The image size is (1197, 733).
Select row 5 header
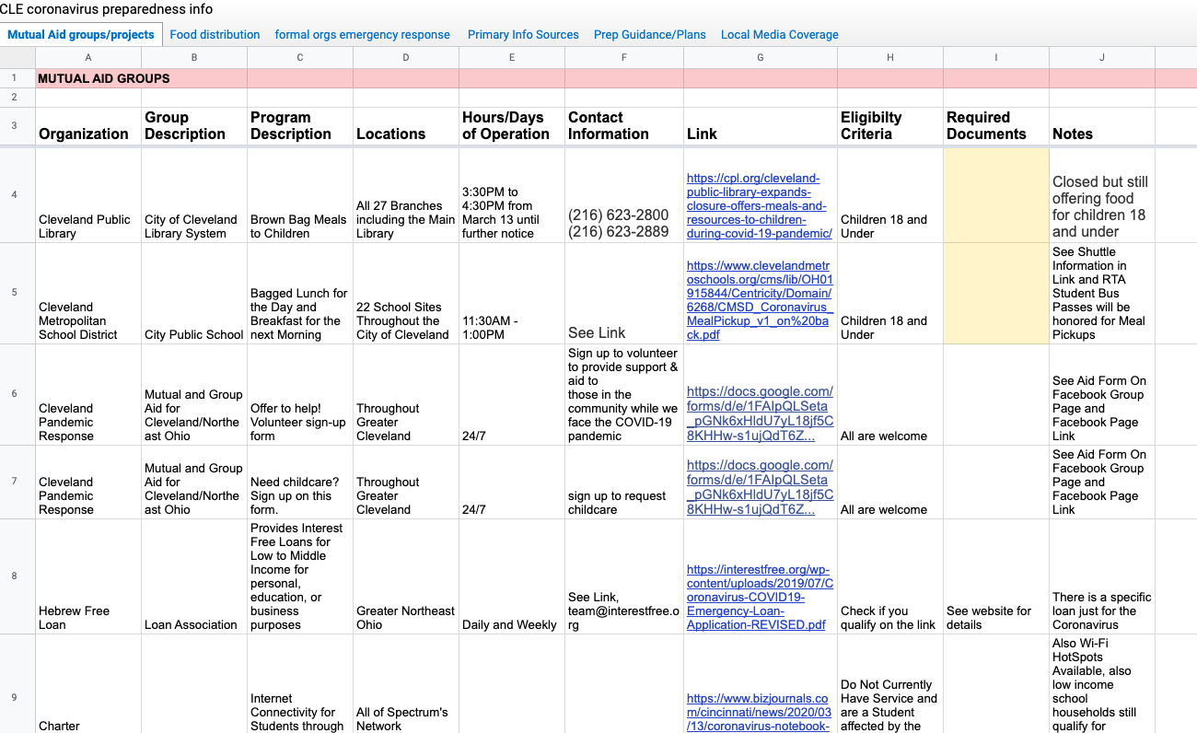17,294
